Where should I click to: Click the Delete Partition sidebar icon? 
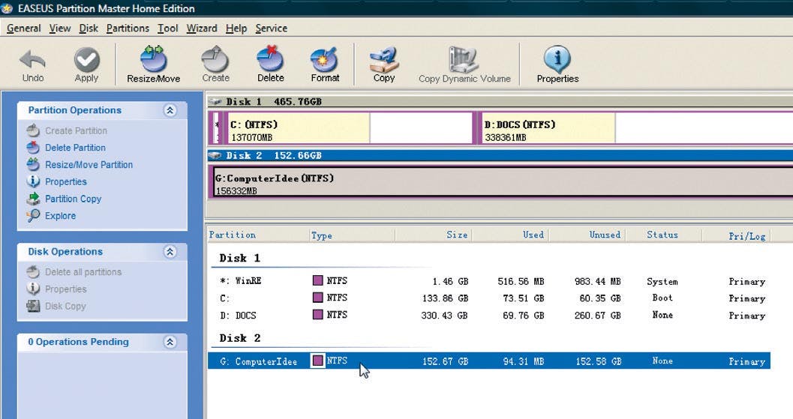point(33,147)
